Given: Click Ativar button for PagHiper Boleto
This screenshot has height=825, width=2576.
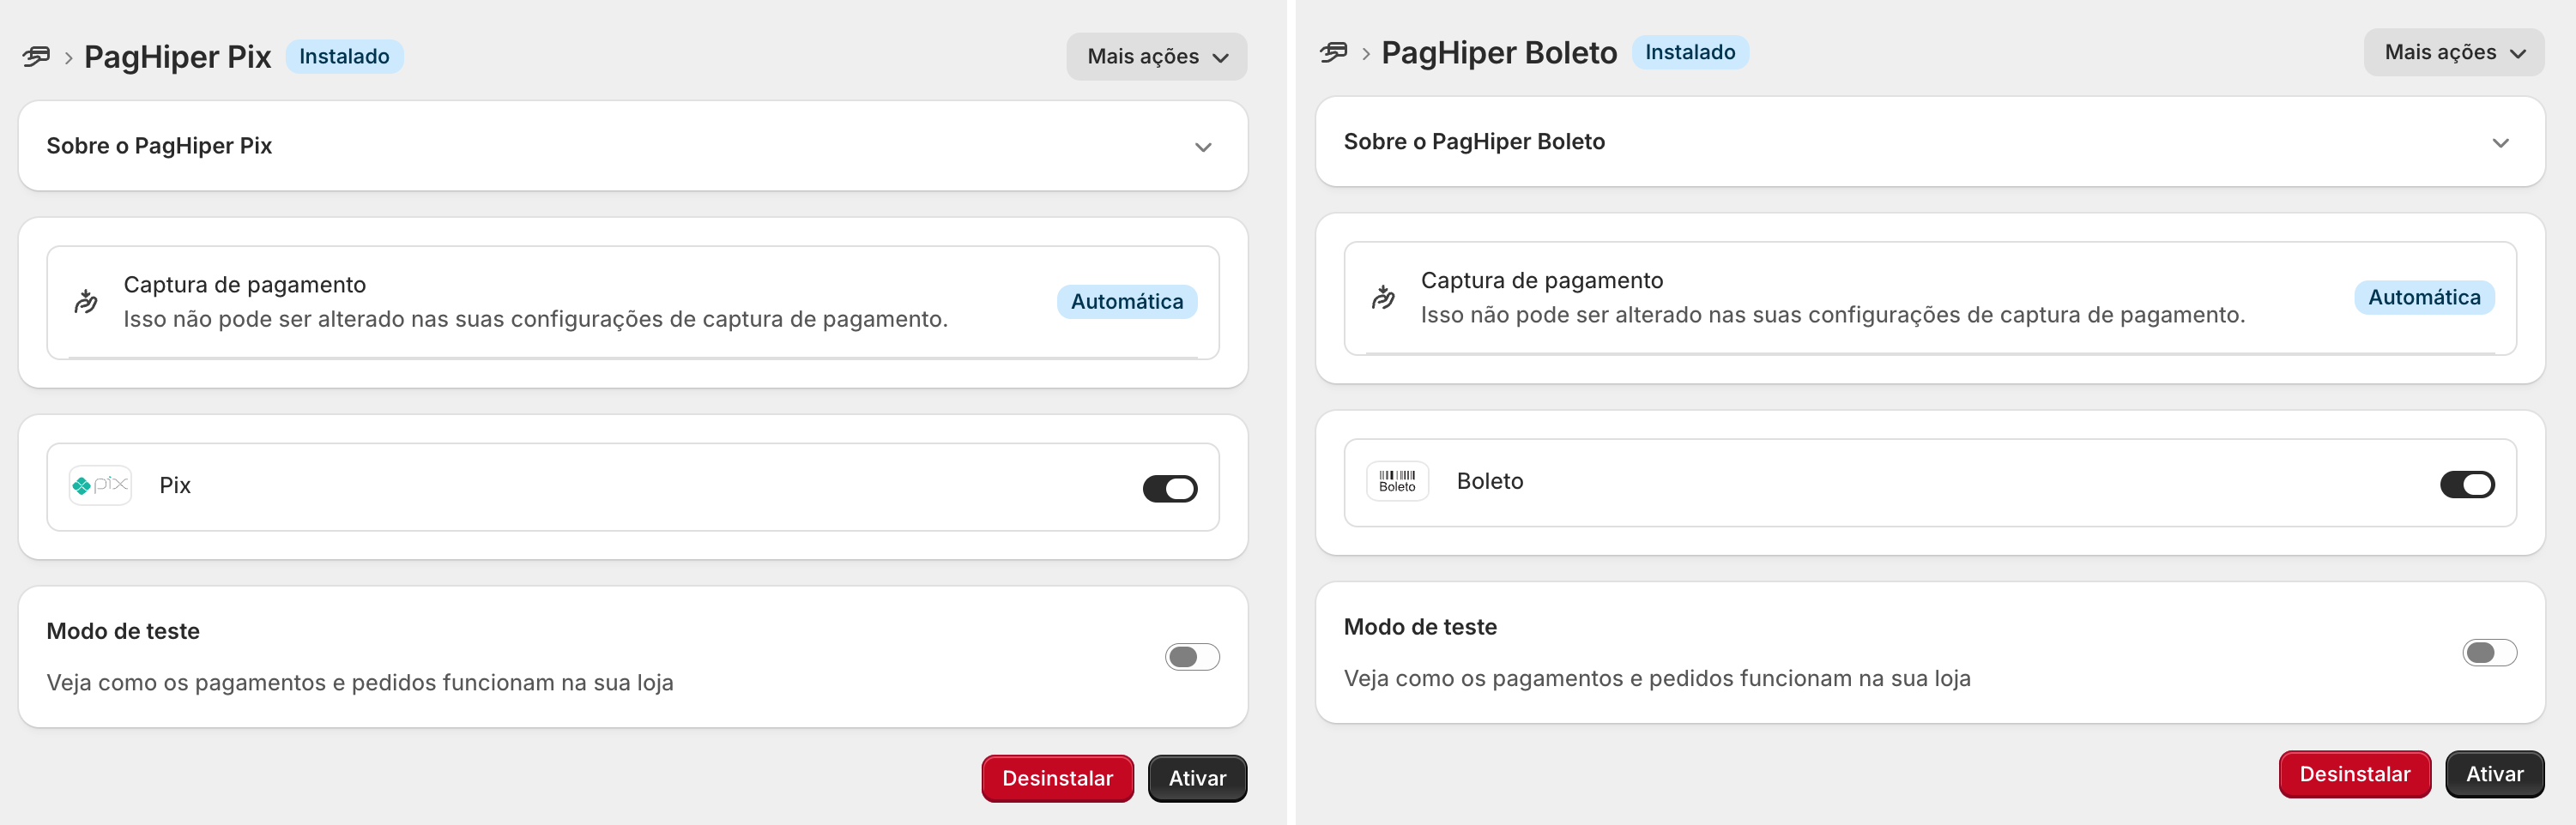Looking at the screenshot, I should [x=2494, y=774].
